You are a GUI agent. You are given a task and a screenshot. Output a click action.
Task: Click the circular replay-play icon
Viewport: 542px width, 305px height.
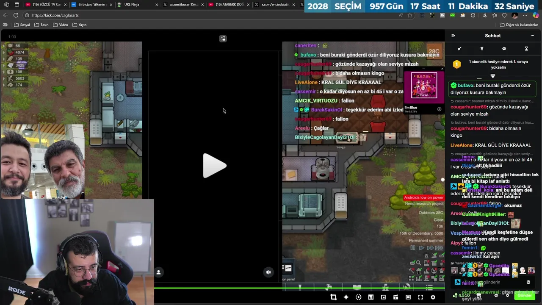pyautogui.click(x=358, y=297)
